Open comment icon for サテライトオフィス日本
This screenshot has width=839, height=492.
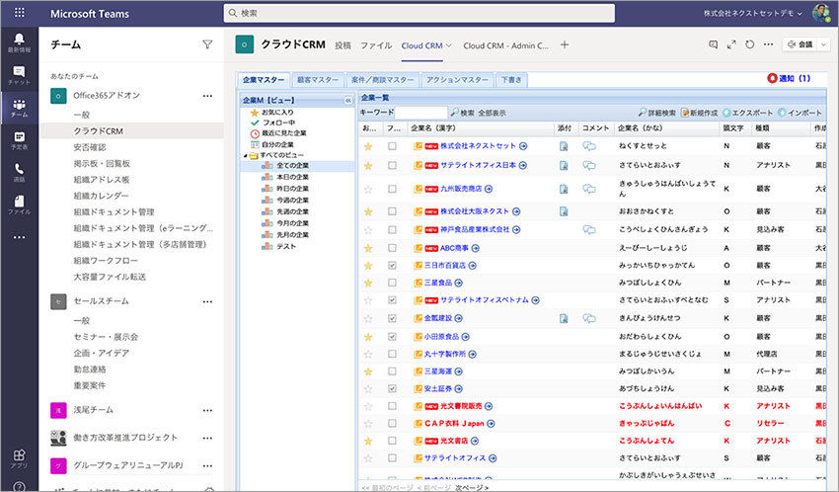(589, 165)
